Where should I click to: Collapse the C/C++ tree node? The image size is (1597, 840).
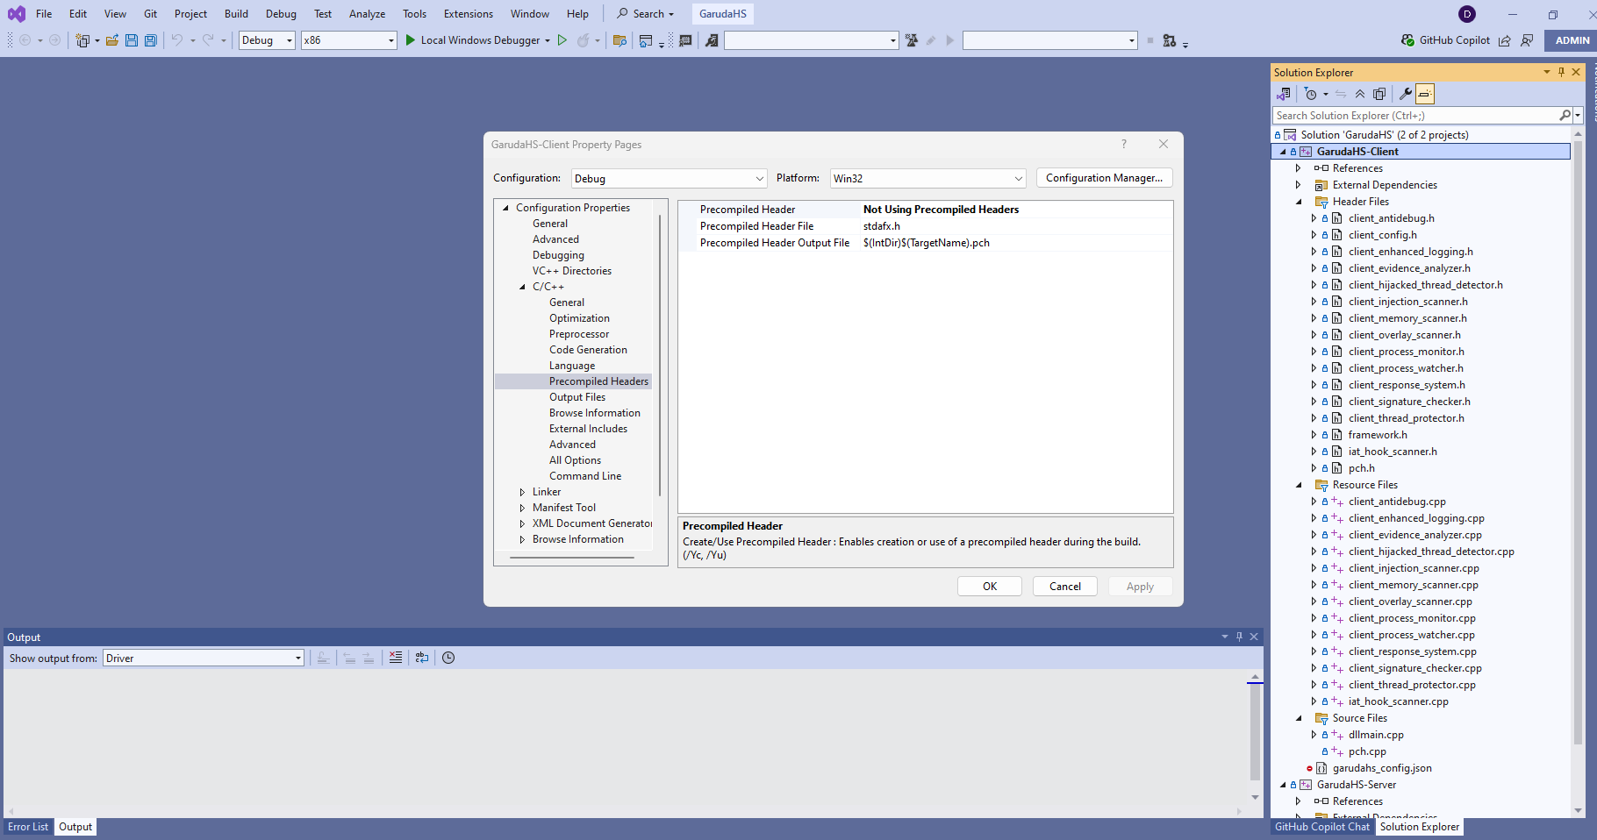[522, 287]
